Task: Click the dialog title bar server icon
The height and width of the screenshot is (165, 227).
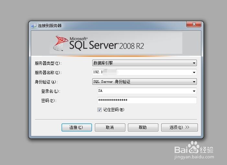Action: tap(34, 26)
